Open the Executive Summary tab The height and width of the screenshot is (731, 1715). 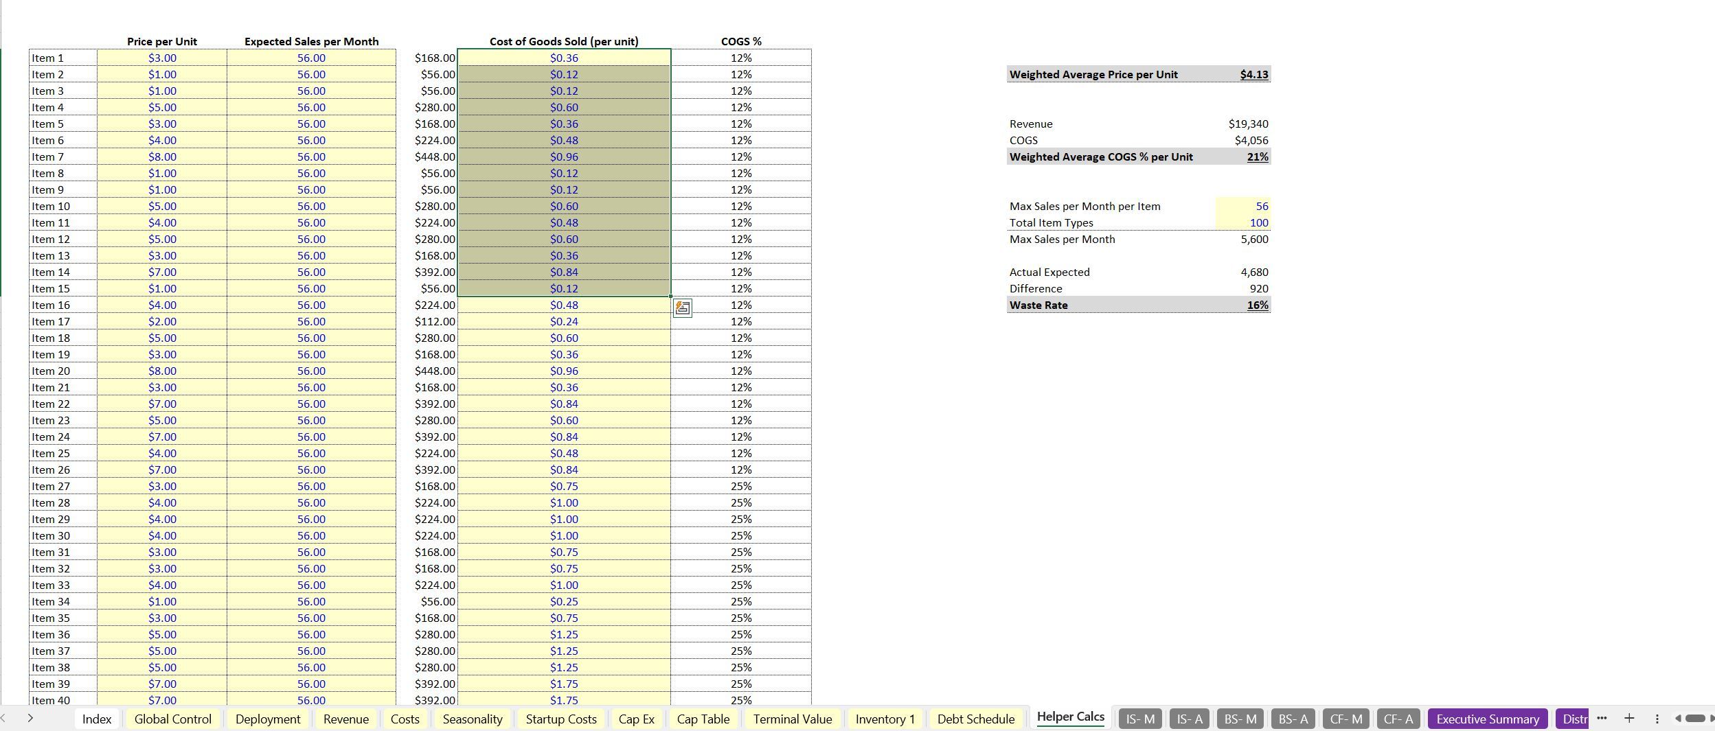[x=1488, y=719]
